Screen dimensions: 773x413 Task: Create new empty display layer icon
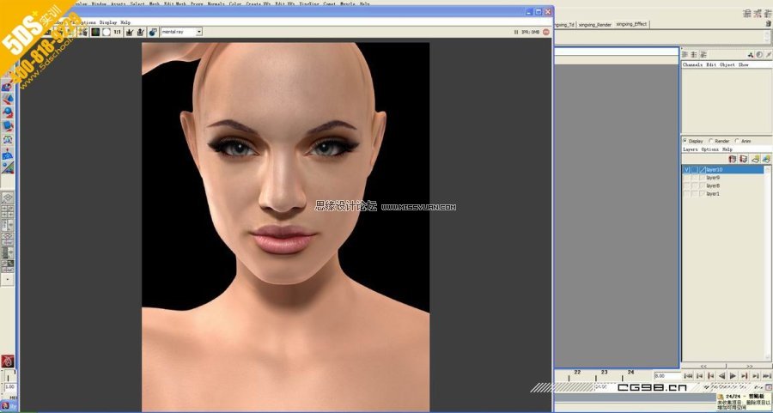coord(732,159)
